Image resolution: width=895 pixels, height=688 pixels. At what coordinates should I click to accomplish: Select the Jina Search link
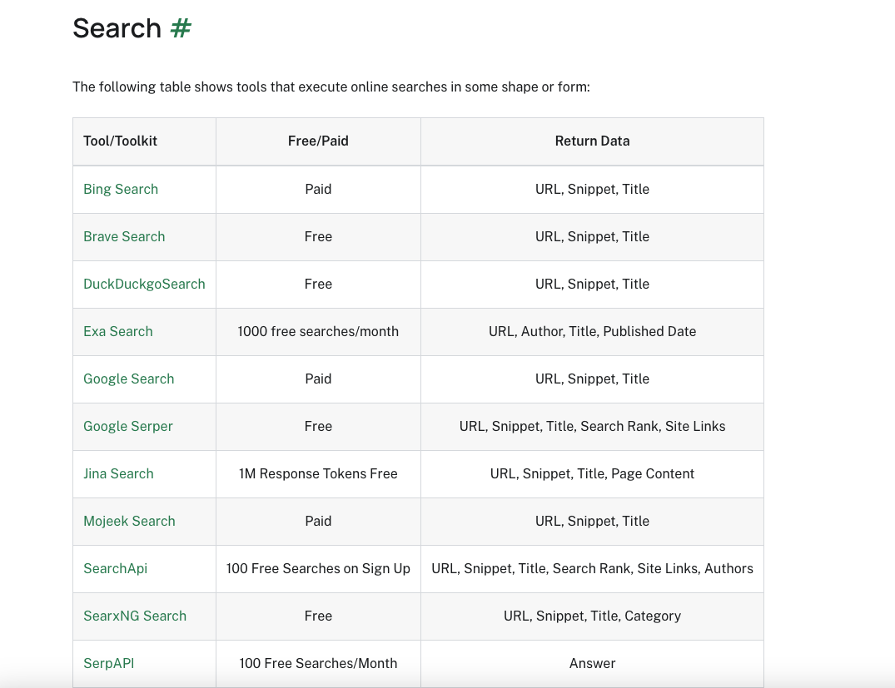(x=118, y=473)
